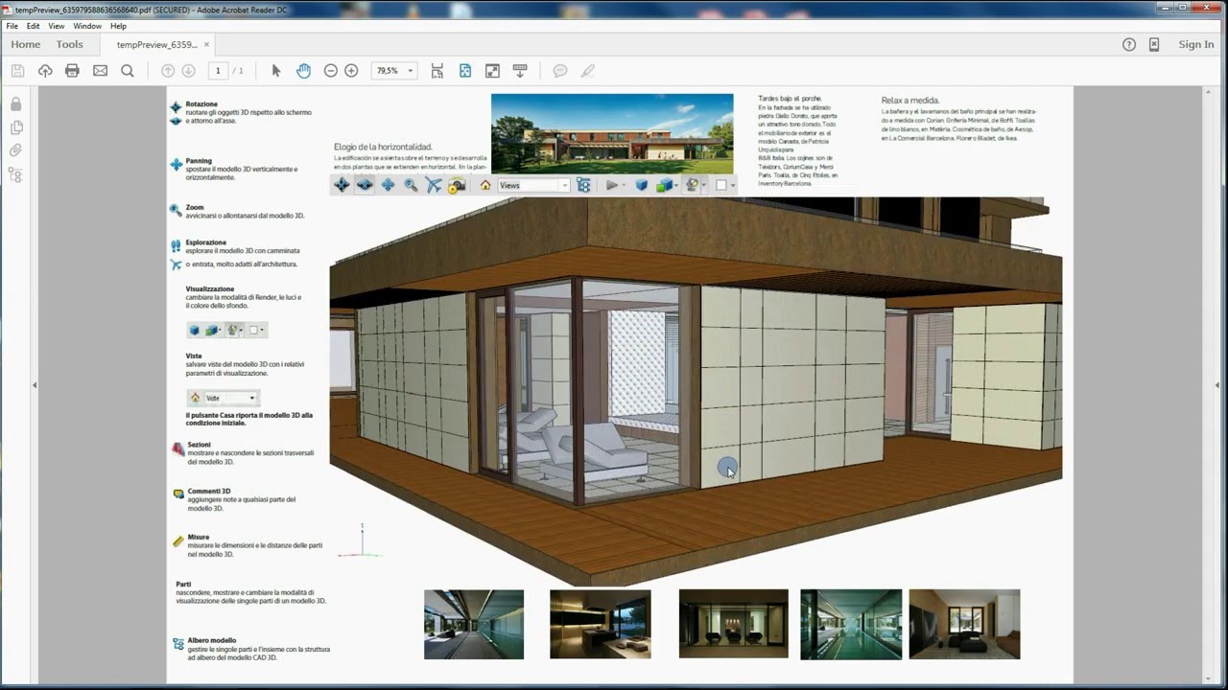Go to previous page arrow
This screenshot has height=690, width=1228.
click(168, 71)
